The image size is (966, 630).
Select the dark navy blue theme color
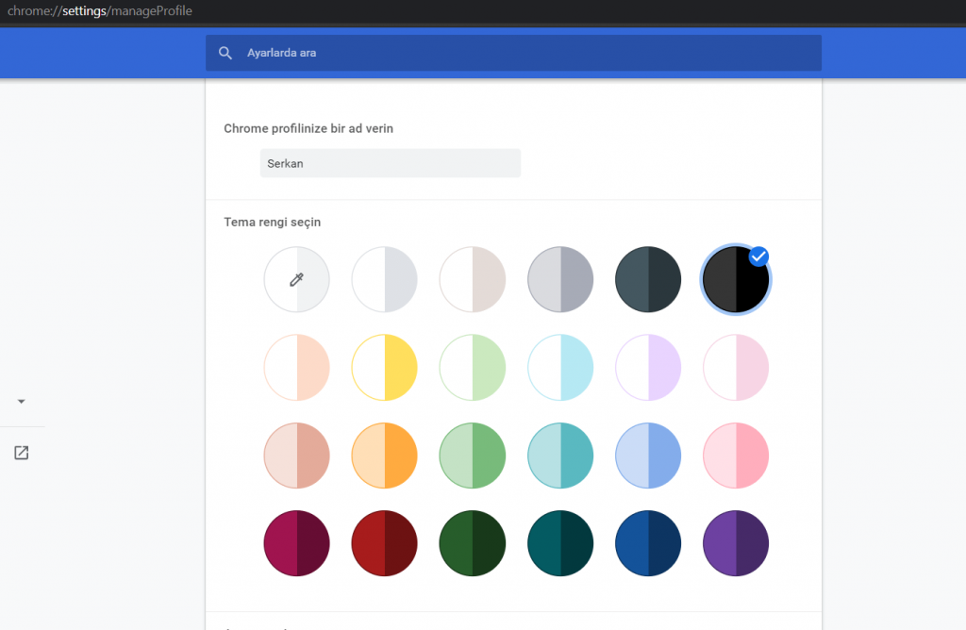click(x=648, y=544)
